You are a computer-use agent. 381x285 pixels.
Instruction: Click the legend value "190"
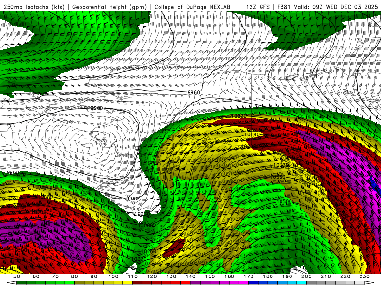[287, 276]
